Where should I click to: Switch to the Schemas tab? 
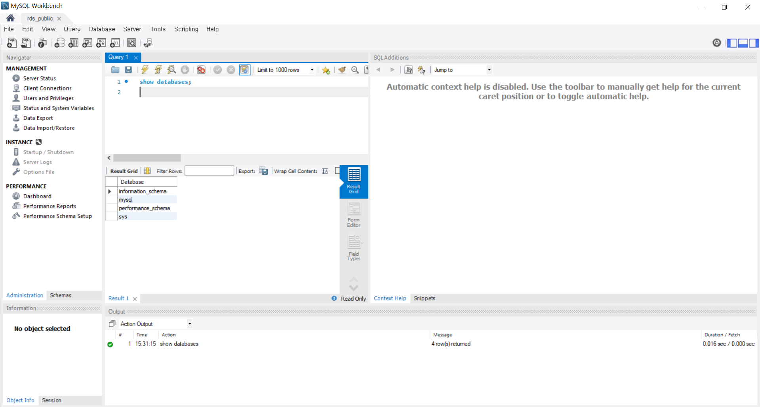(61, 295)
